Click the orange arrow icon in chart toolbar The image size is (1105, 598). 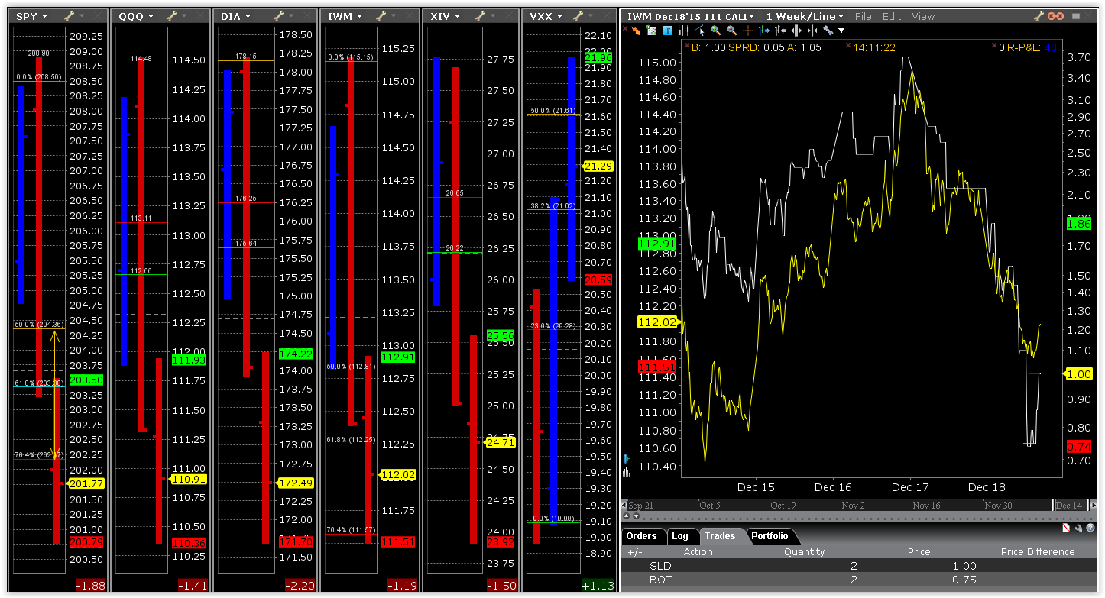[636, 31]
